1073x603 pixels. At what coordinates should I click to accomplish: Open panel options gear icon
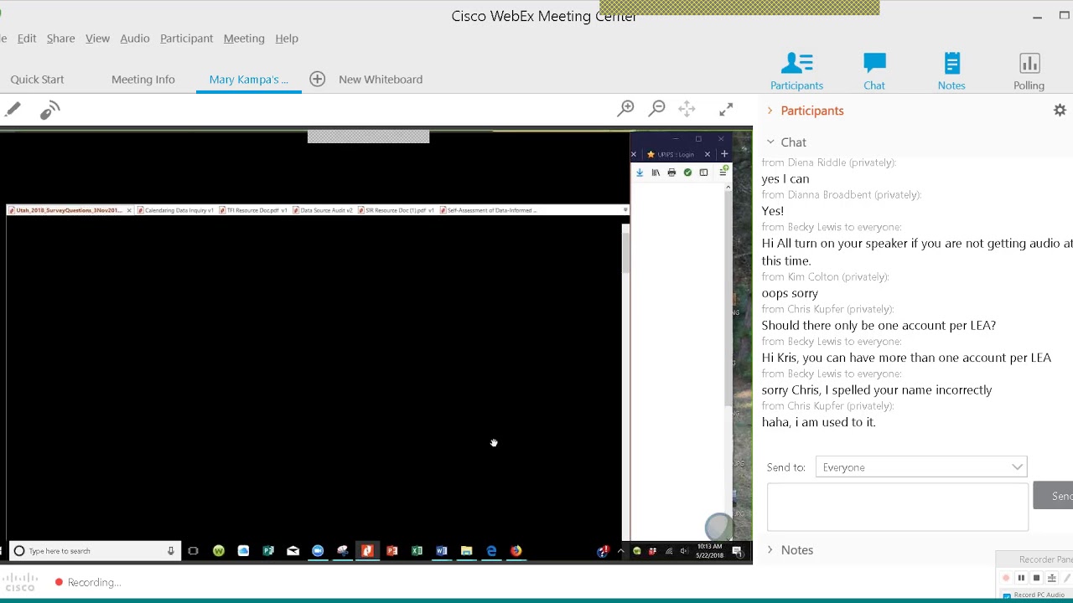coord(1060,110)
